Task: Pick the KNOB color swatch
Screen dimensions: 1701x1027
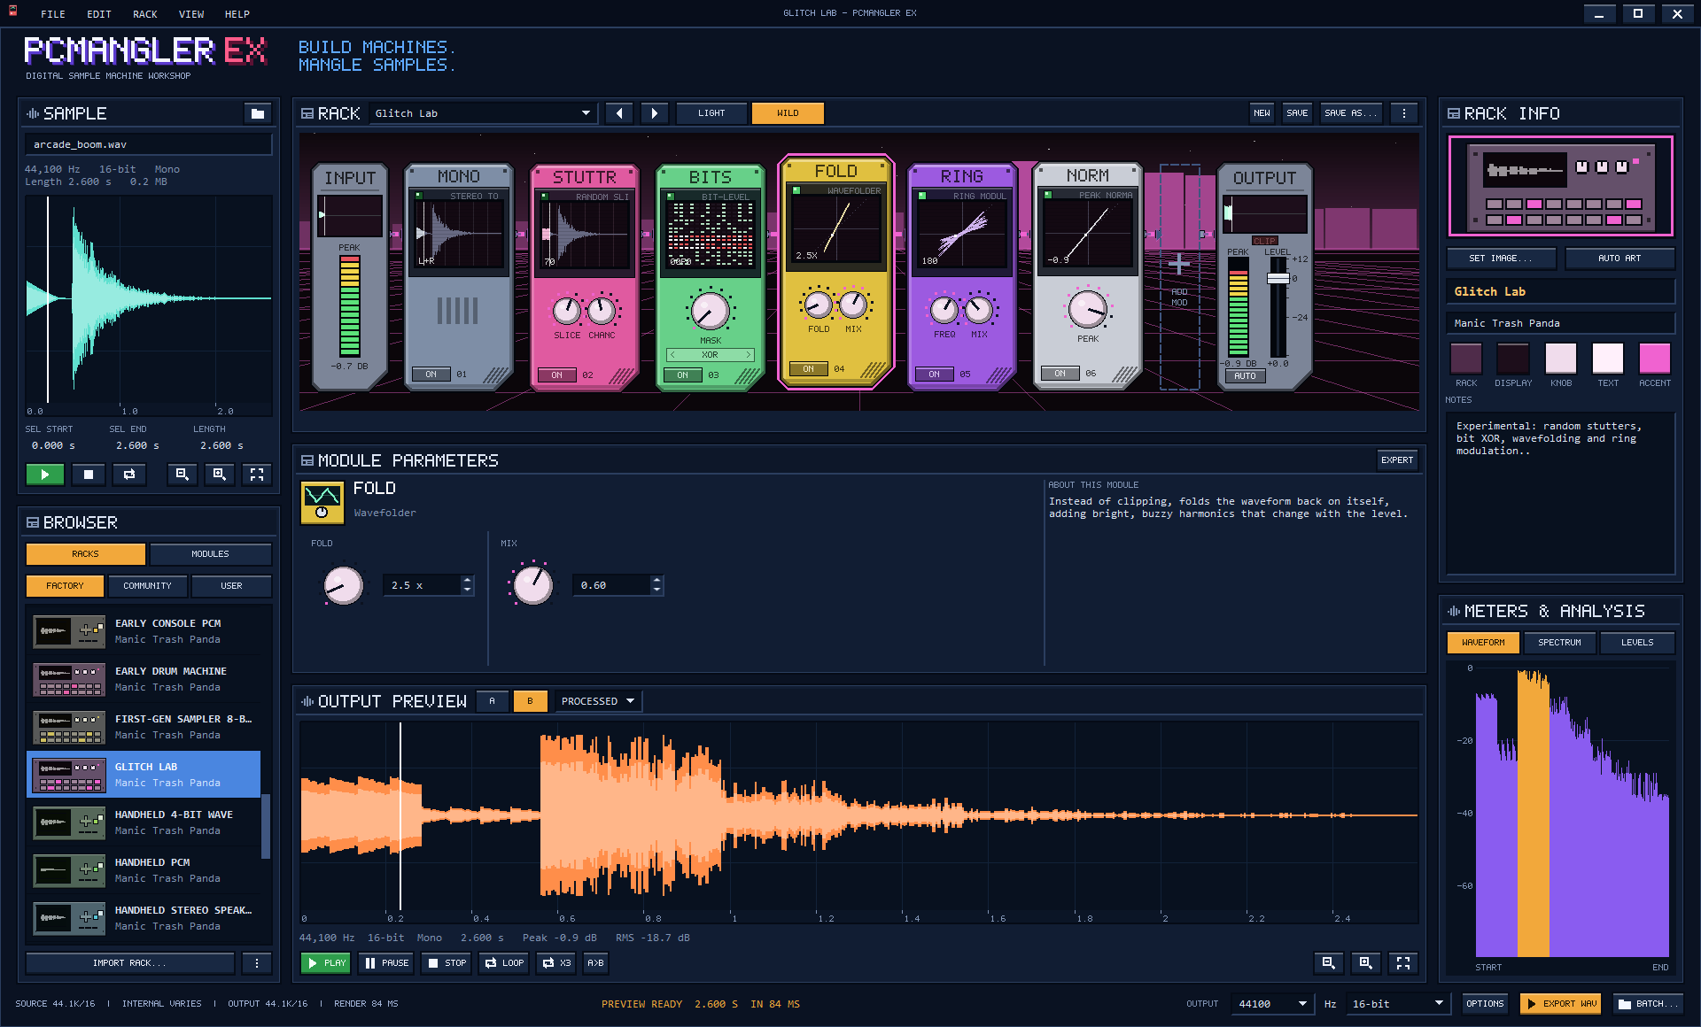Action: (x=1560, y=359)
